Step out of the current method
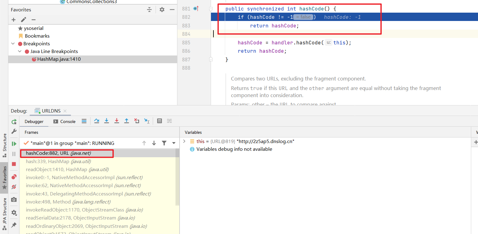 [127, 121]
